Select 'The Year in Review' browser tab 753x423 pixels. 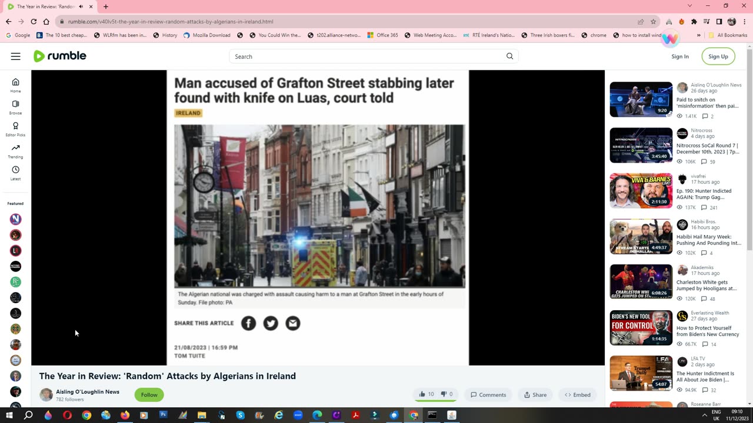[x=50, y=6]
